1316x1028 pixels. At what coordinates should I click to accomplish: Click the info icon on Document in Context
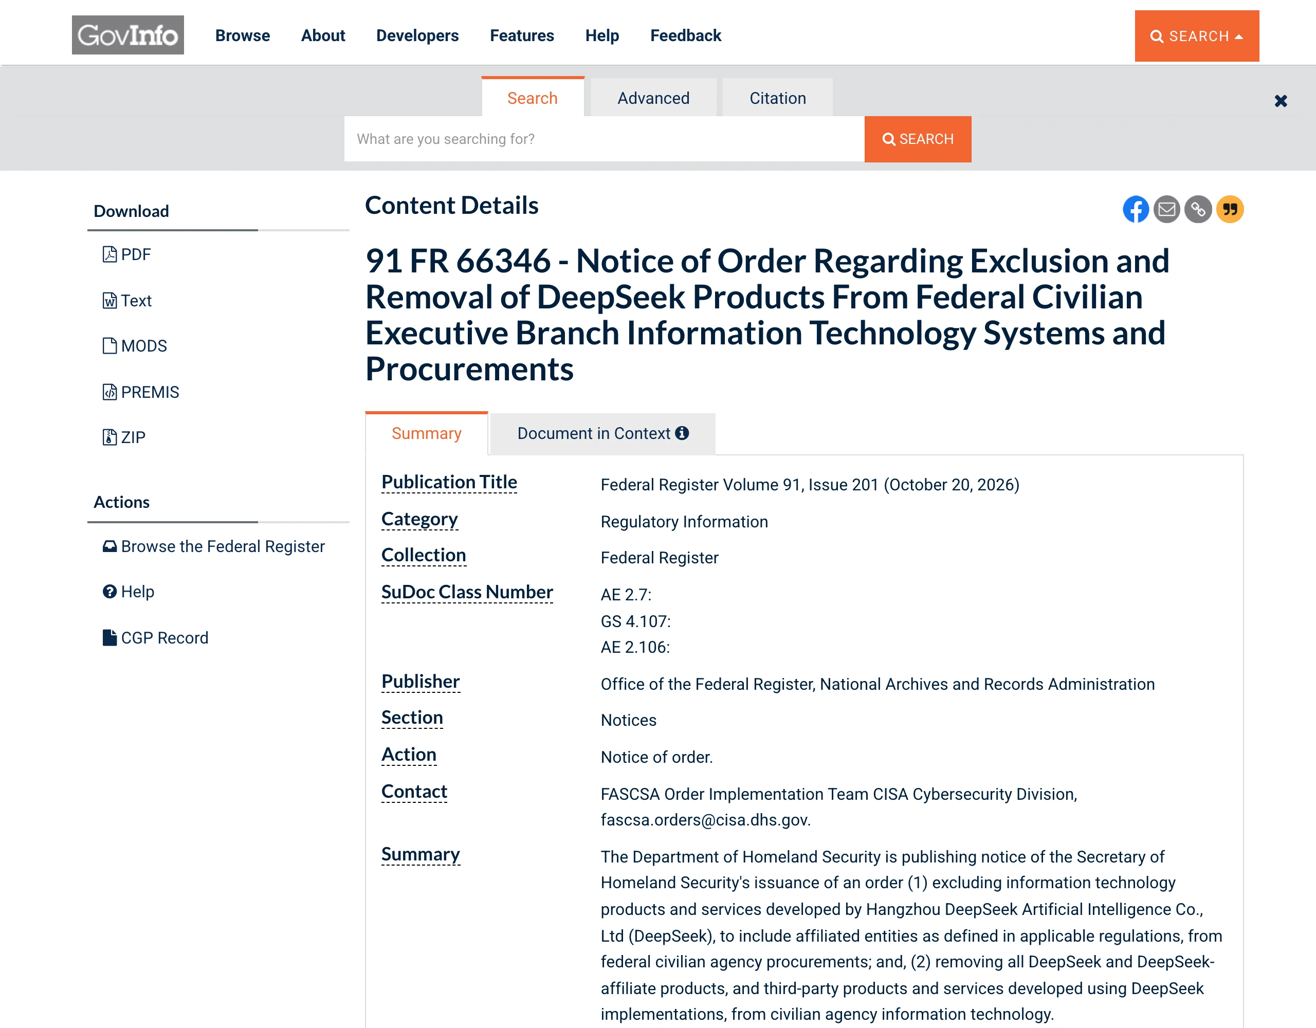pos(682,433)
